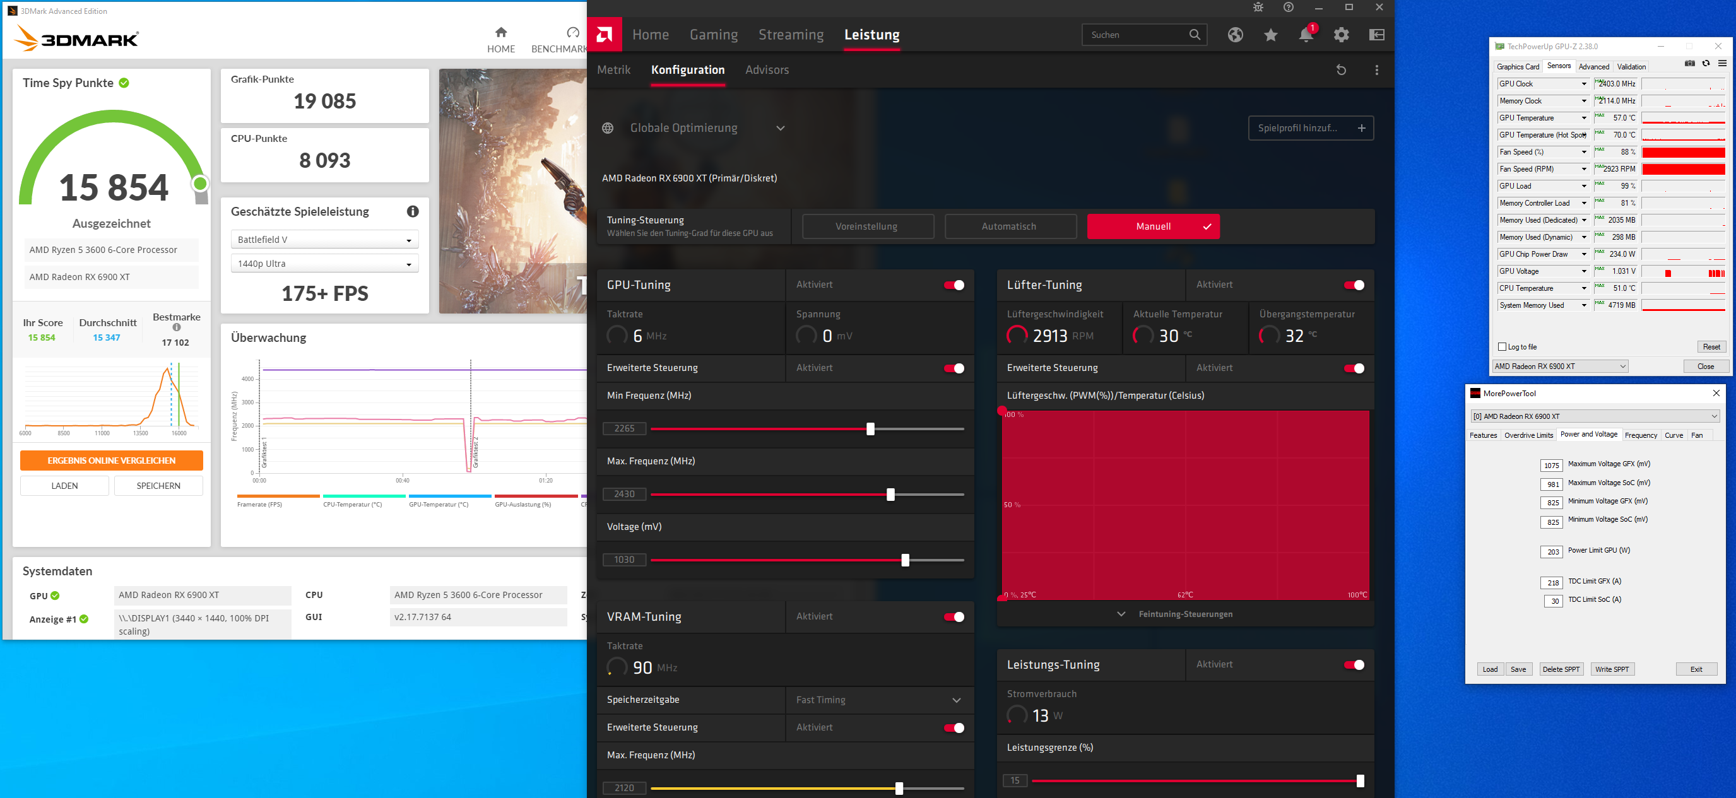
Task: Open the Frequency tab in MorePowerTool
Action: [1640, 435]
